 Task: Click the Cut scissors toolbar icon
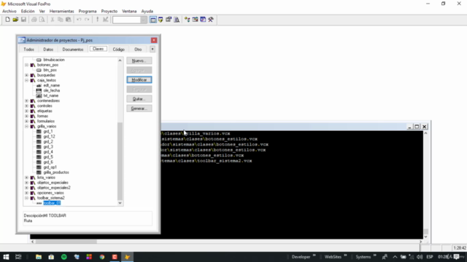(53, 20)
